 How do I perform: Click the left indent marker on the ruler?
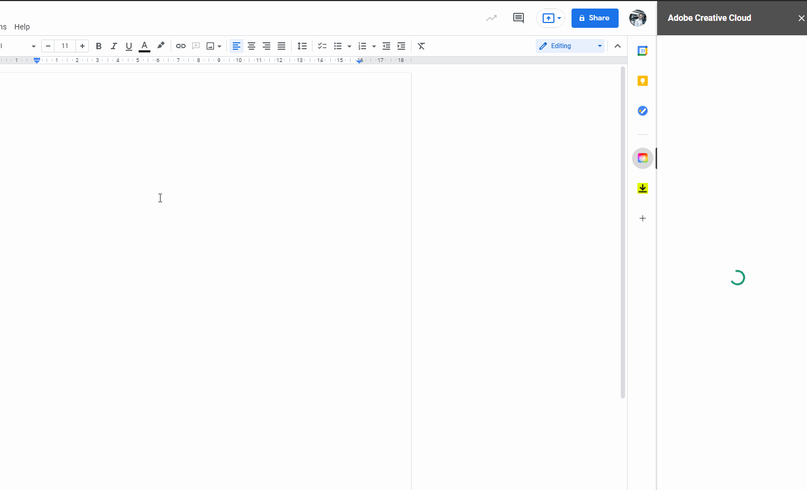[x=37, y=61]
